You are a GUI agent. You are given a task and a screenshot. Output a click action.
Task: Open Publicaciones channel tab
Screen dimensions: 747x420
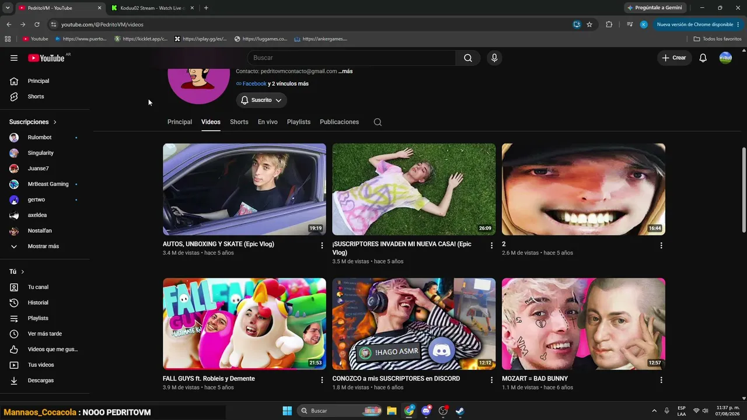coord(339,122)
